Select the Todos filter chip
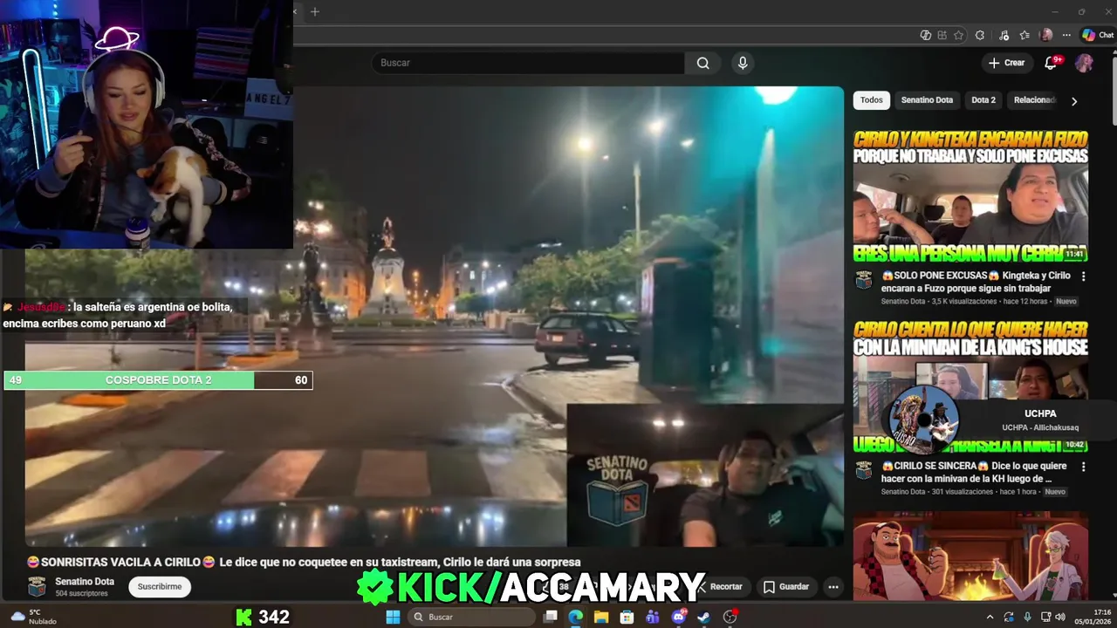This screenshot has height=628, width=1117. tap(871, 100)
